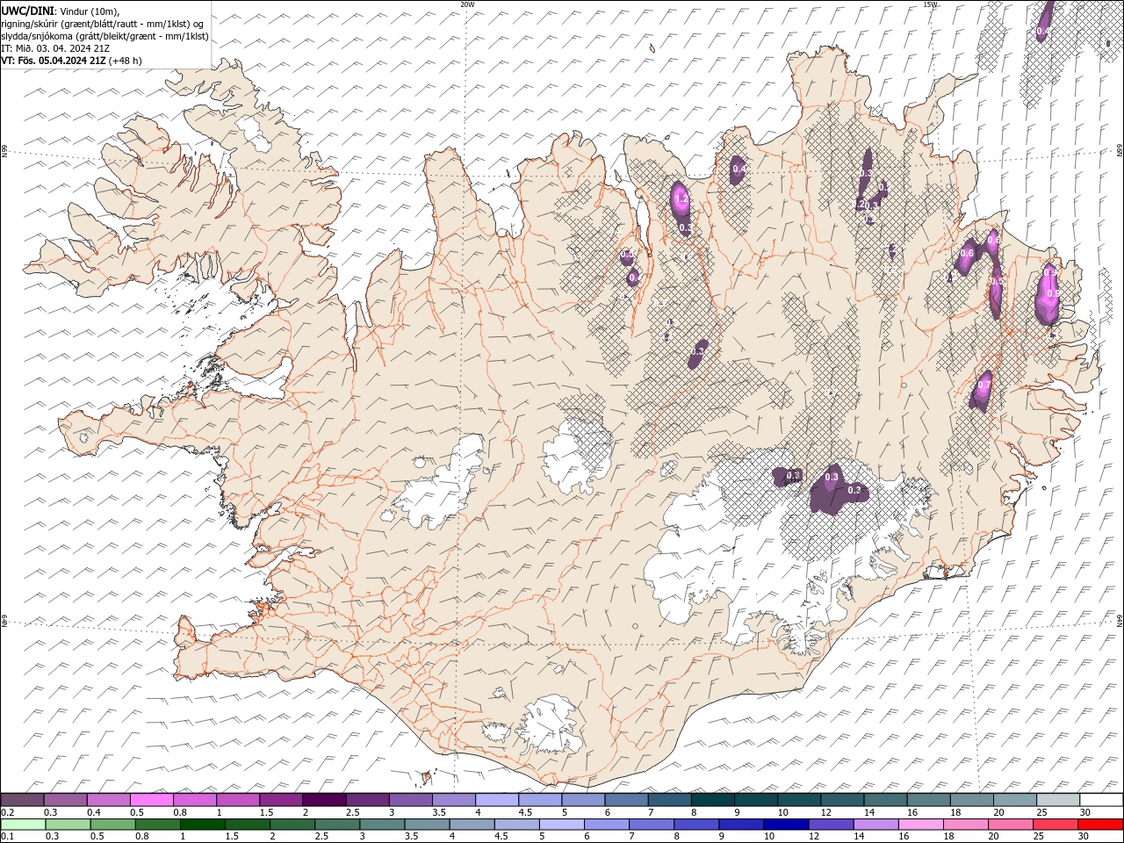Click the 'IT: Mið. 03. 04. 2024 21Z' initial-time line
The height and width of the screenshot is (843, 1124).
pos(57,48)
